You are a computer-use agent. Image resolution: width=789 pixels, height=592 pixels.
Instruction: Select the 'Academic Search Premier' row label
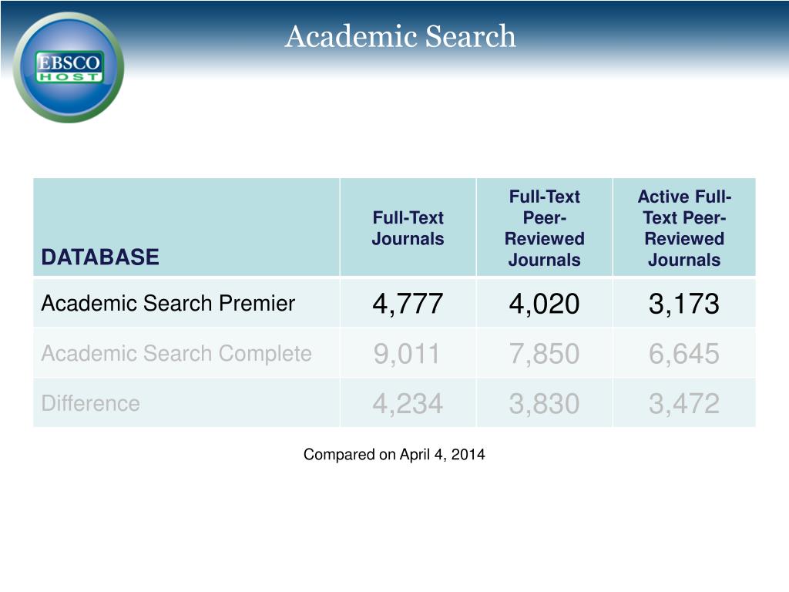(x=168, y=303)
